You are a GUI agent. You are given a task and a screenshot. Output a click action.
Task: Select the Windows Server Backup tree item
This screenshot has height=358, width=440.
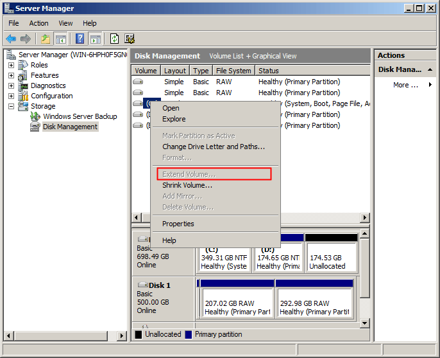tap(80, 116)
